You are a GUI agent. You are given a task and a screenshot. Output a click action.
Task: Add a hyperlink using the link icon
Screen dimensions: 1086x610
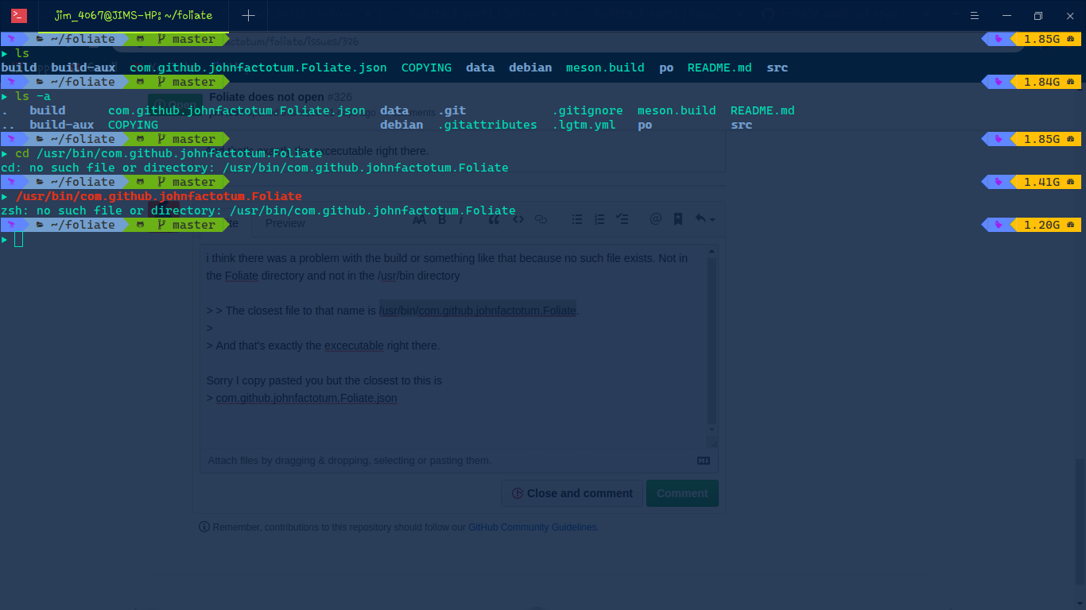[541, 219]
